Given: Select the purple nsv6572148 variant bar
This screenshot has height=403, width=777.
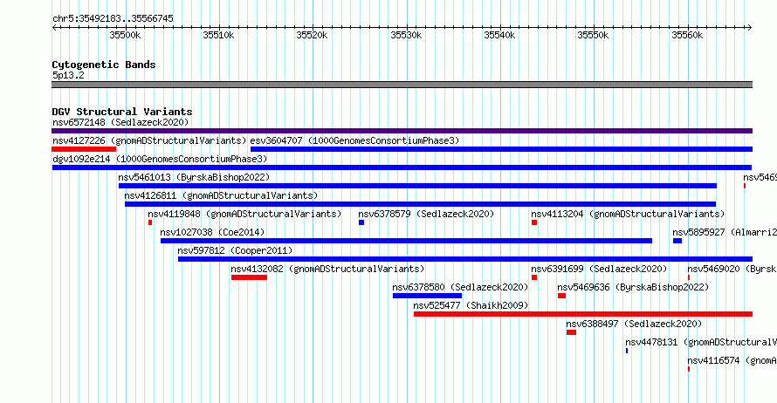Looking at the screenshot, I should (402, 131).
